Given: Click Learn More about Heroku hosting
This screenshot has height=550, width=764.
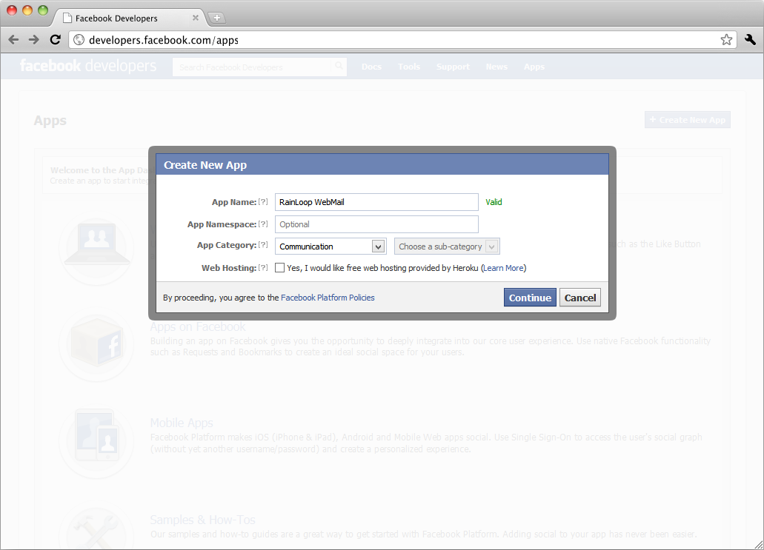Looking at the screenshot, I should pos(503,268).
